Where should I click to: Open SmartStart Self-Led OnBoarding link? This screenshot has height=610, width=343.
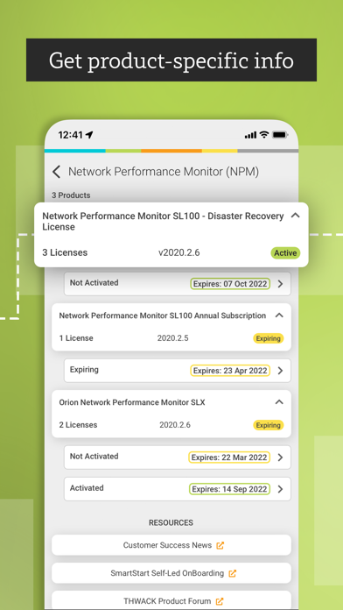click(171, 573)
